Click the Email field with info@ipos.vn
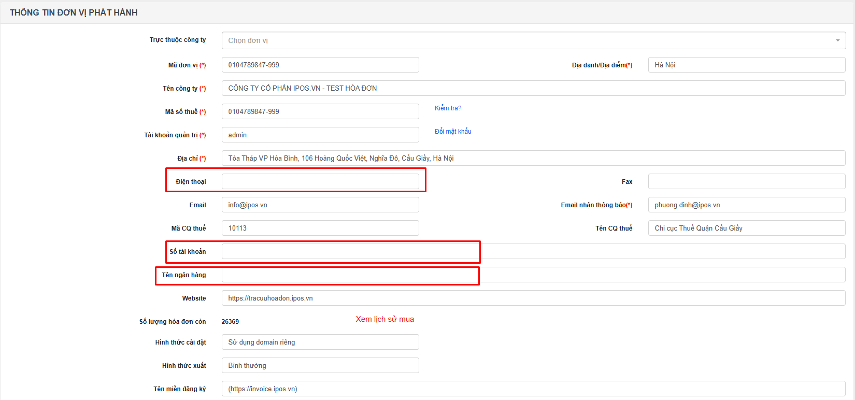 point(320,205)
